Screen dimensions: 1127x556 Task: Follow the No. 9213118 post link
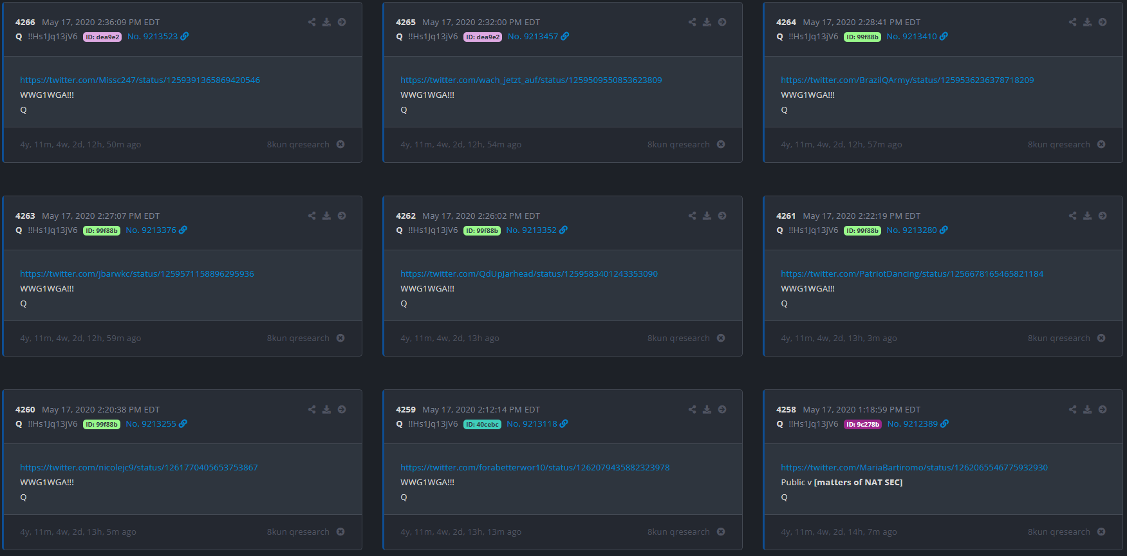tap(537, 424)
